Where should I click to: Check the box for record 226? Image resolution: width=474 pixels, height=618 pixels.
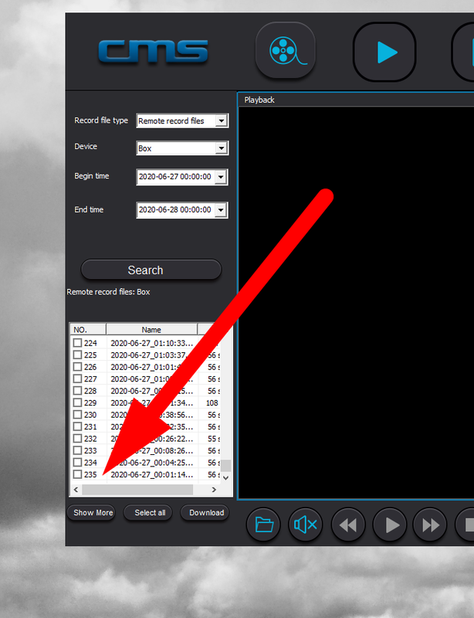(x=78, y=366)
